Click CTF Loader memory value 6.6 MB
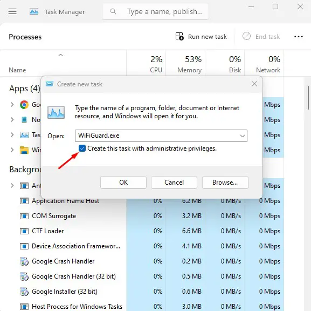The height and width of the screenshot is (311, 311). 192,231
